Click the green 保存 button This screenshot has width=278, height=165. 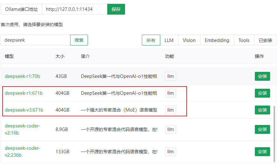click(116, 9)
